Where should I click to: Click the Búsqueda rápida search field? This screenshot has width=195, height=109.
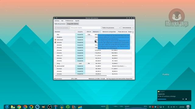coord(86,28)
